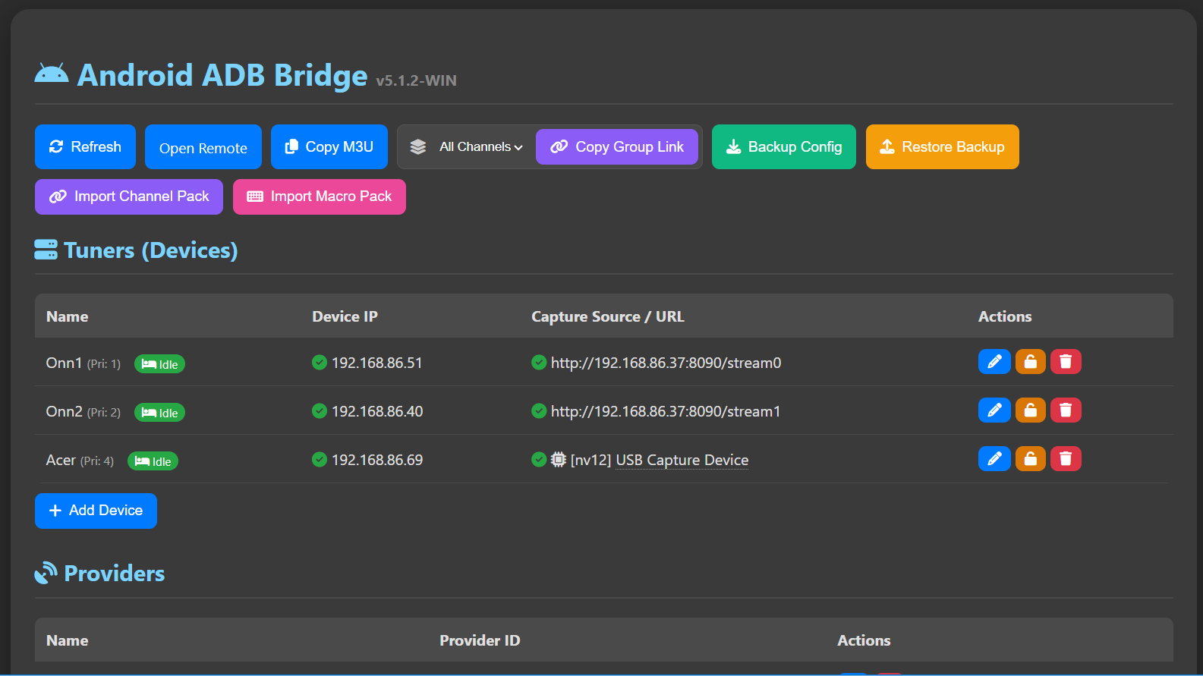The image size is (1203, 676).
Task: Add a new tuner device
Action: pos(96,511)
